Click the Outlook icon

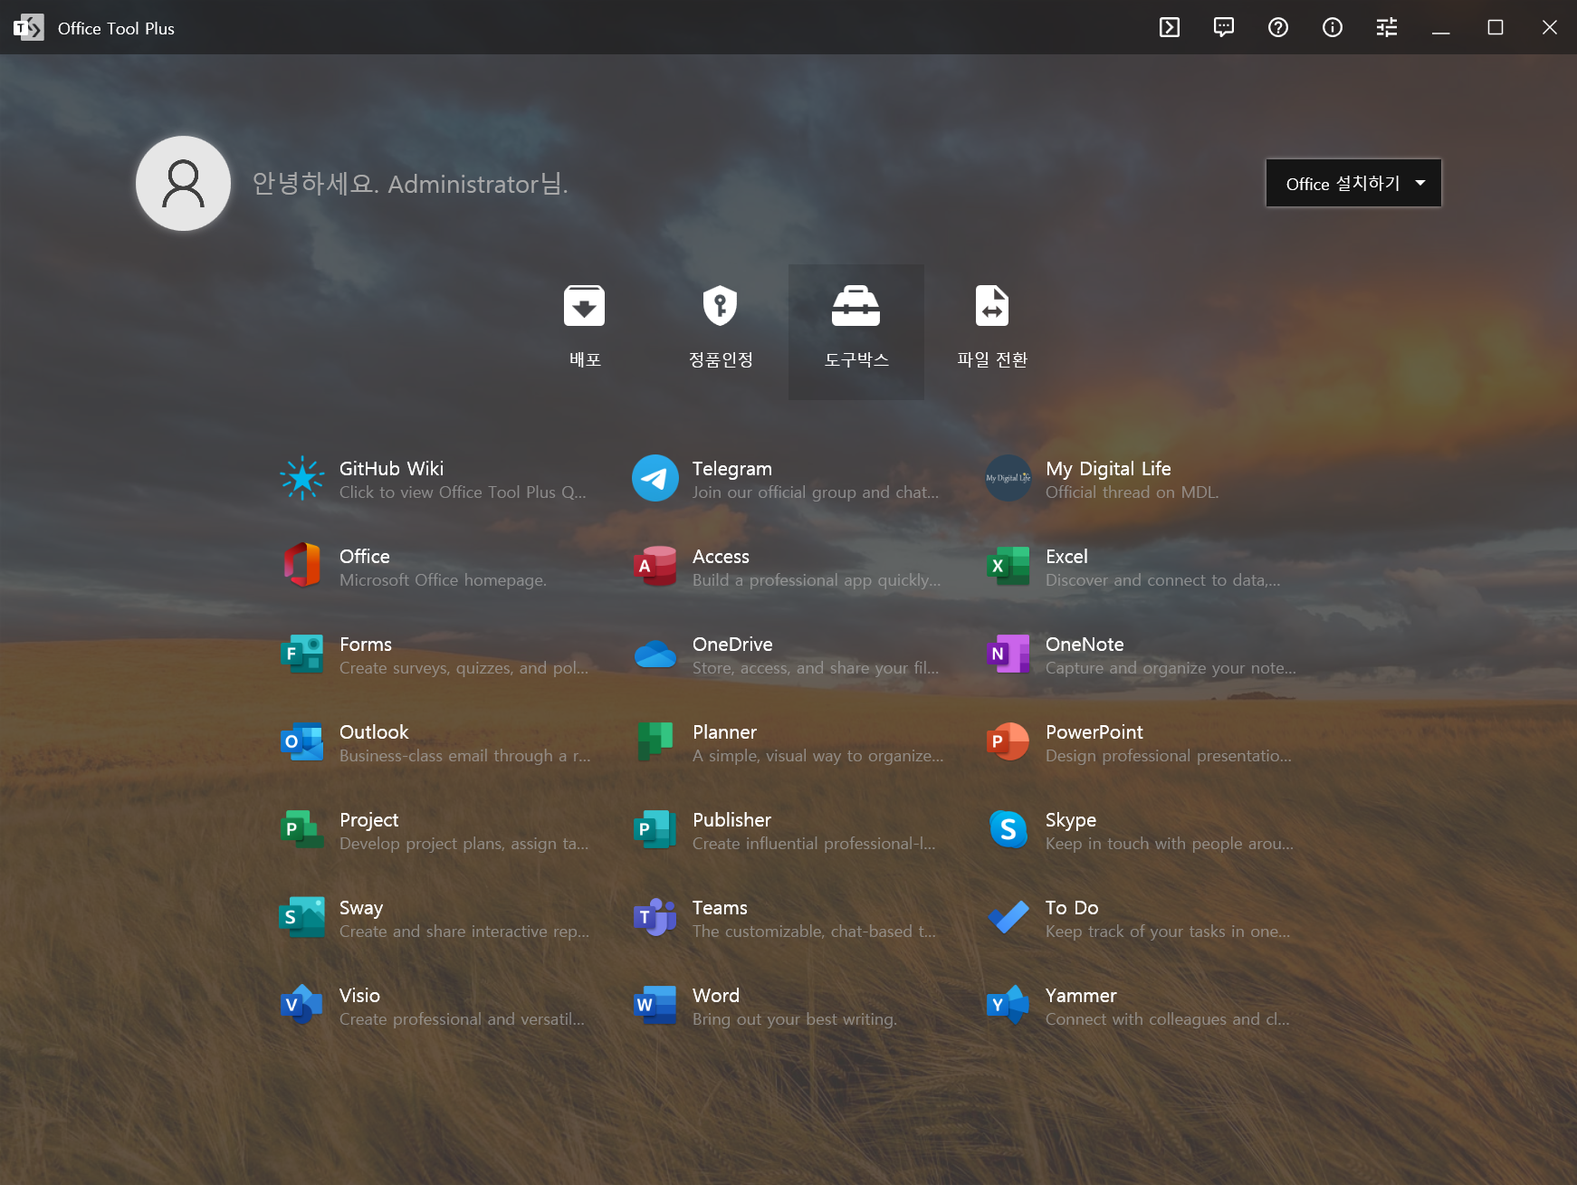coord(301,741)
